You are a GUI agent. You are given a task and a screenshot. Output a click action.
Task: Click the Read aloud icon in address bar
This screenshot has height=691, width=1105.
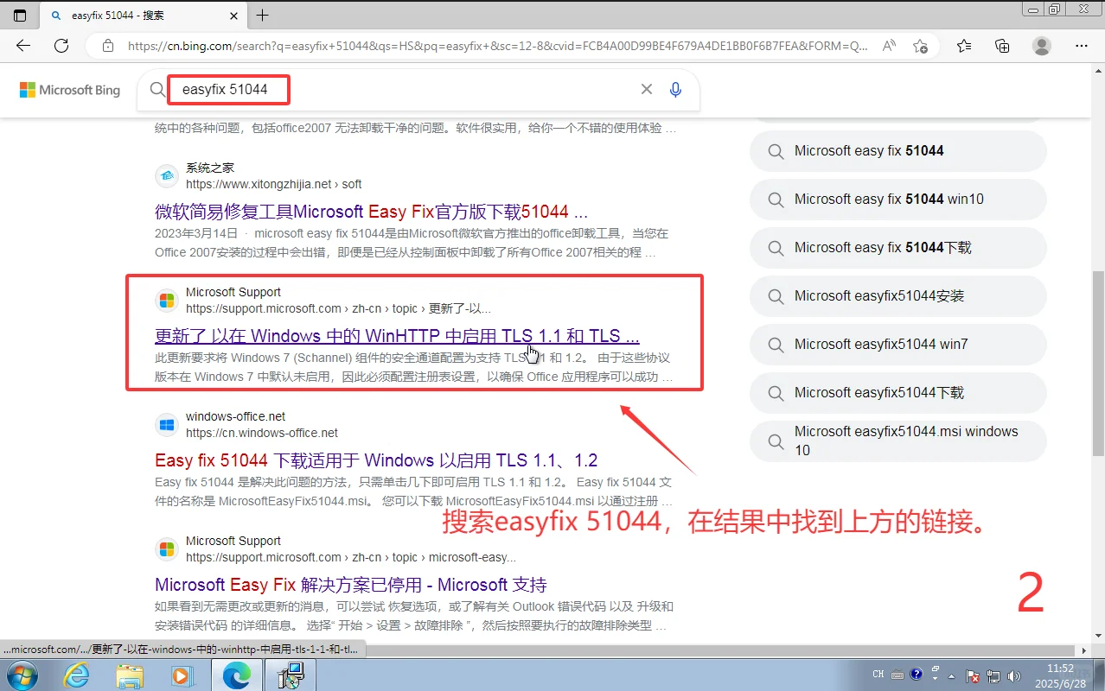tap(888, 47)
